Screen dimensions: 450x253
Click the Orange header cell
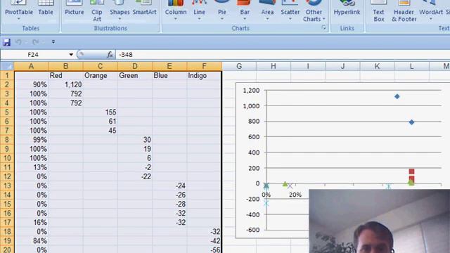(x=100, y=75)
